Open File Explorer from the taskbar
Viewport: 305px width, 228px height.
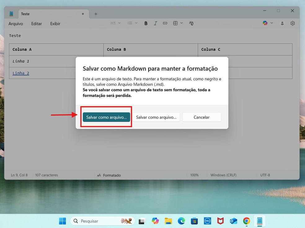point(168,221)
